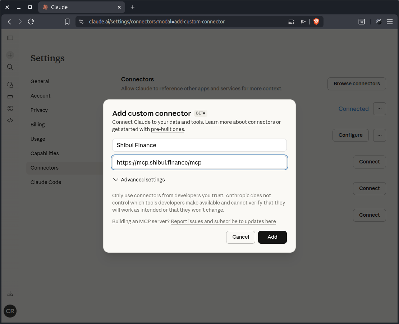Open the ellipsis menu beside Configure
The image size is (399, 324).
(x=380, y=135)
